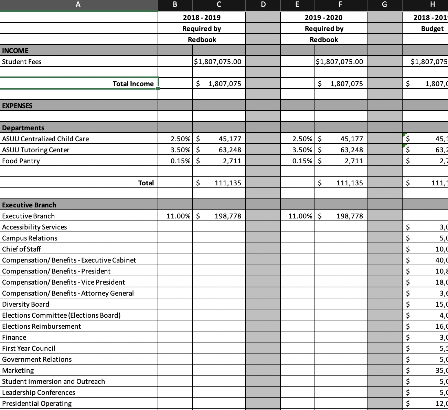Click the Redbook header cell under 2018 - 2019
The image size is (448, 410).
[202, 39]
